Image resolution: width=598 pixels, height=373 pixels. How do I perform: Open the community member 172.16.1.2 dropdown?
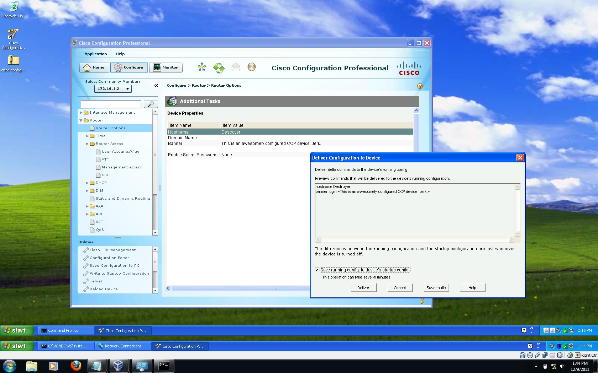pyautogui.click(x=127, y=89)
